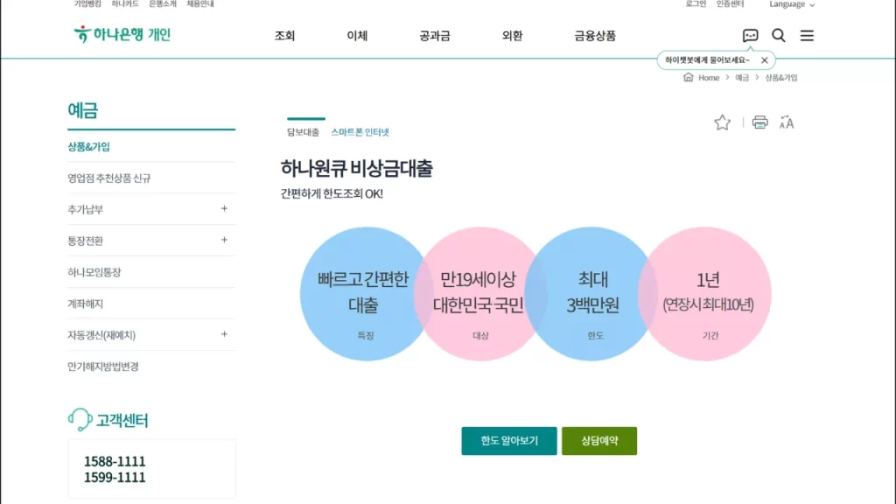Click the 자동갱신(재예치) sidebar item text
This screenshot has width=896, height=504.
click(x=101, y=335)
